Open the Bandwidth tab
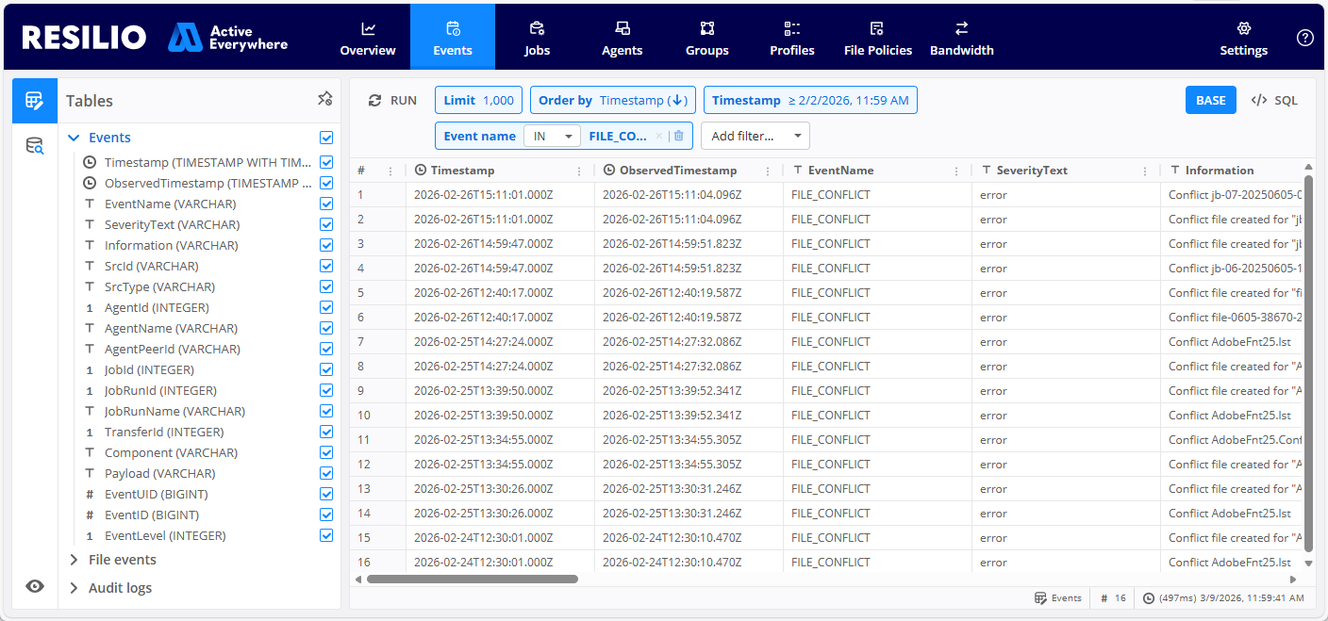 [962, 38]
